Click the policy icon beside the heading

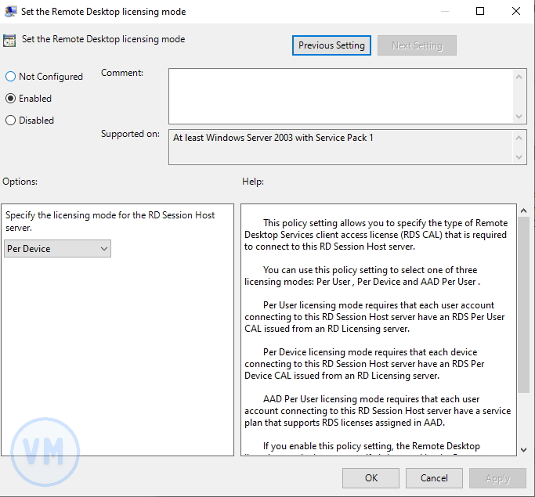pyautogui.click(x=10, y=41)
